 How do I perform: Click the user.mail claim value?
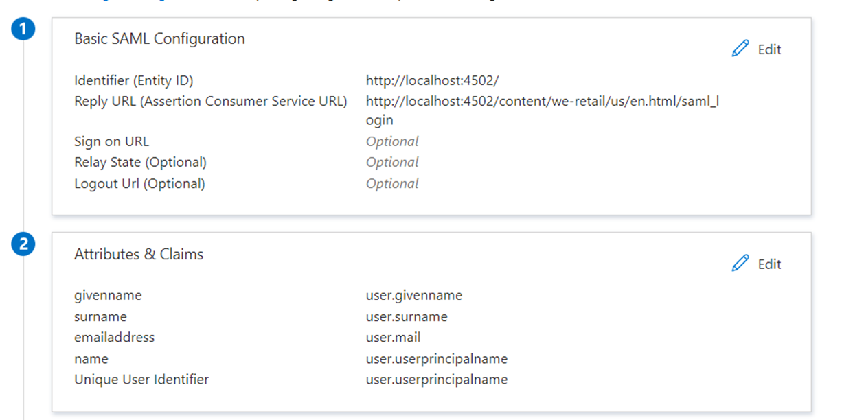(393, 337)
